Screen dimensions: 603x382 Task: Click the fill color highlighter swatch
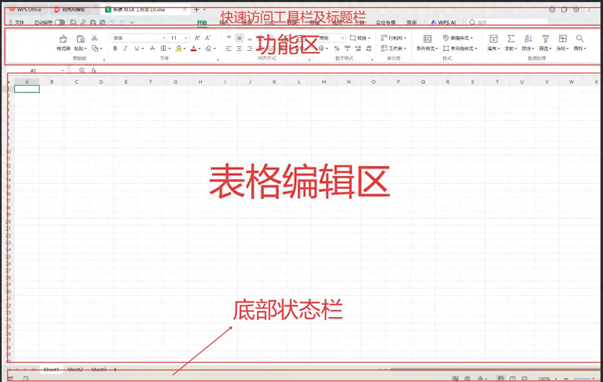(178, 48)
